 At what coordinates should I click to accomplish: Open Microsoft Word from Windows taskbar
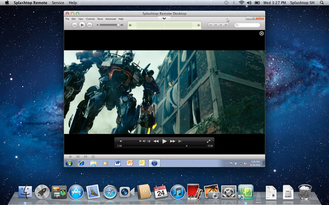click(x=118, y=163)
